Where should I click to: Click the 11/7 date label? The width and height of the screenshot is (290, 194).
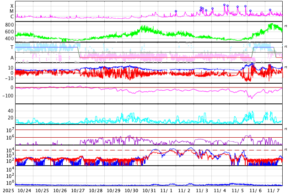[x=274, y=190]
